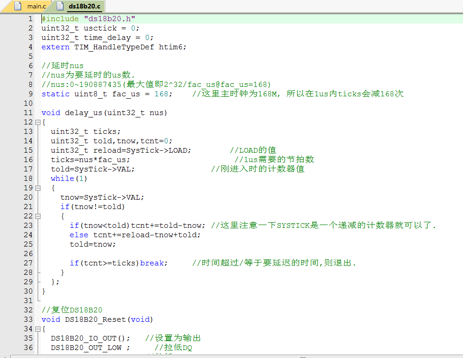463x358 pixels.
Task: Click the '//设置为输出' comment
Action: [173, 338]
